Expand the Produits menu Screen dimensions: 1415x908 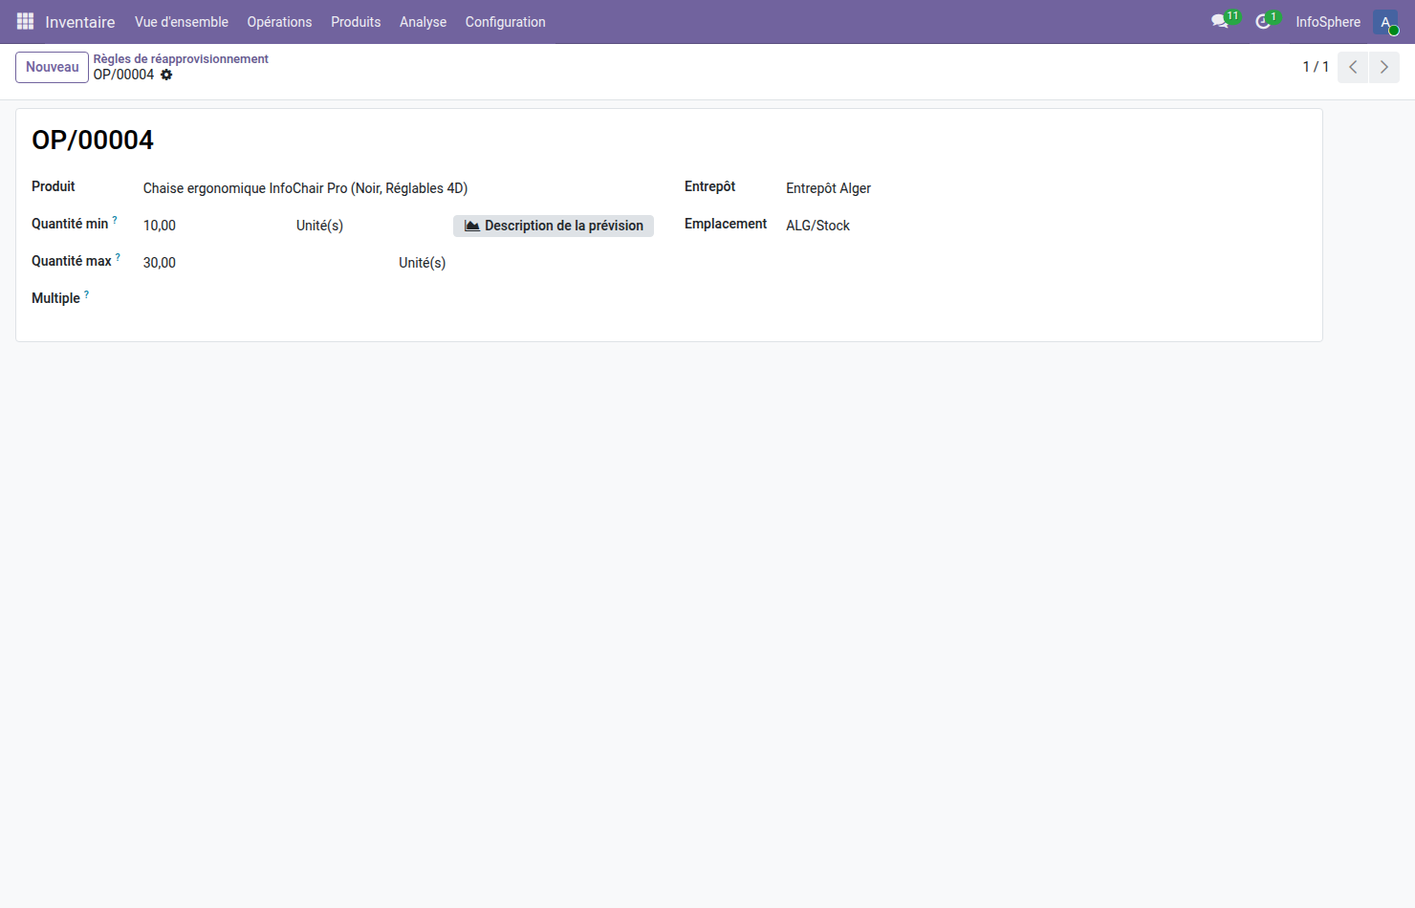pos(356,22)
